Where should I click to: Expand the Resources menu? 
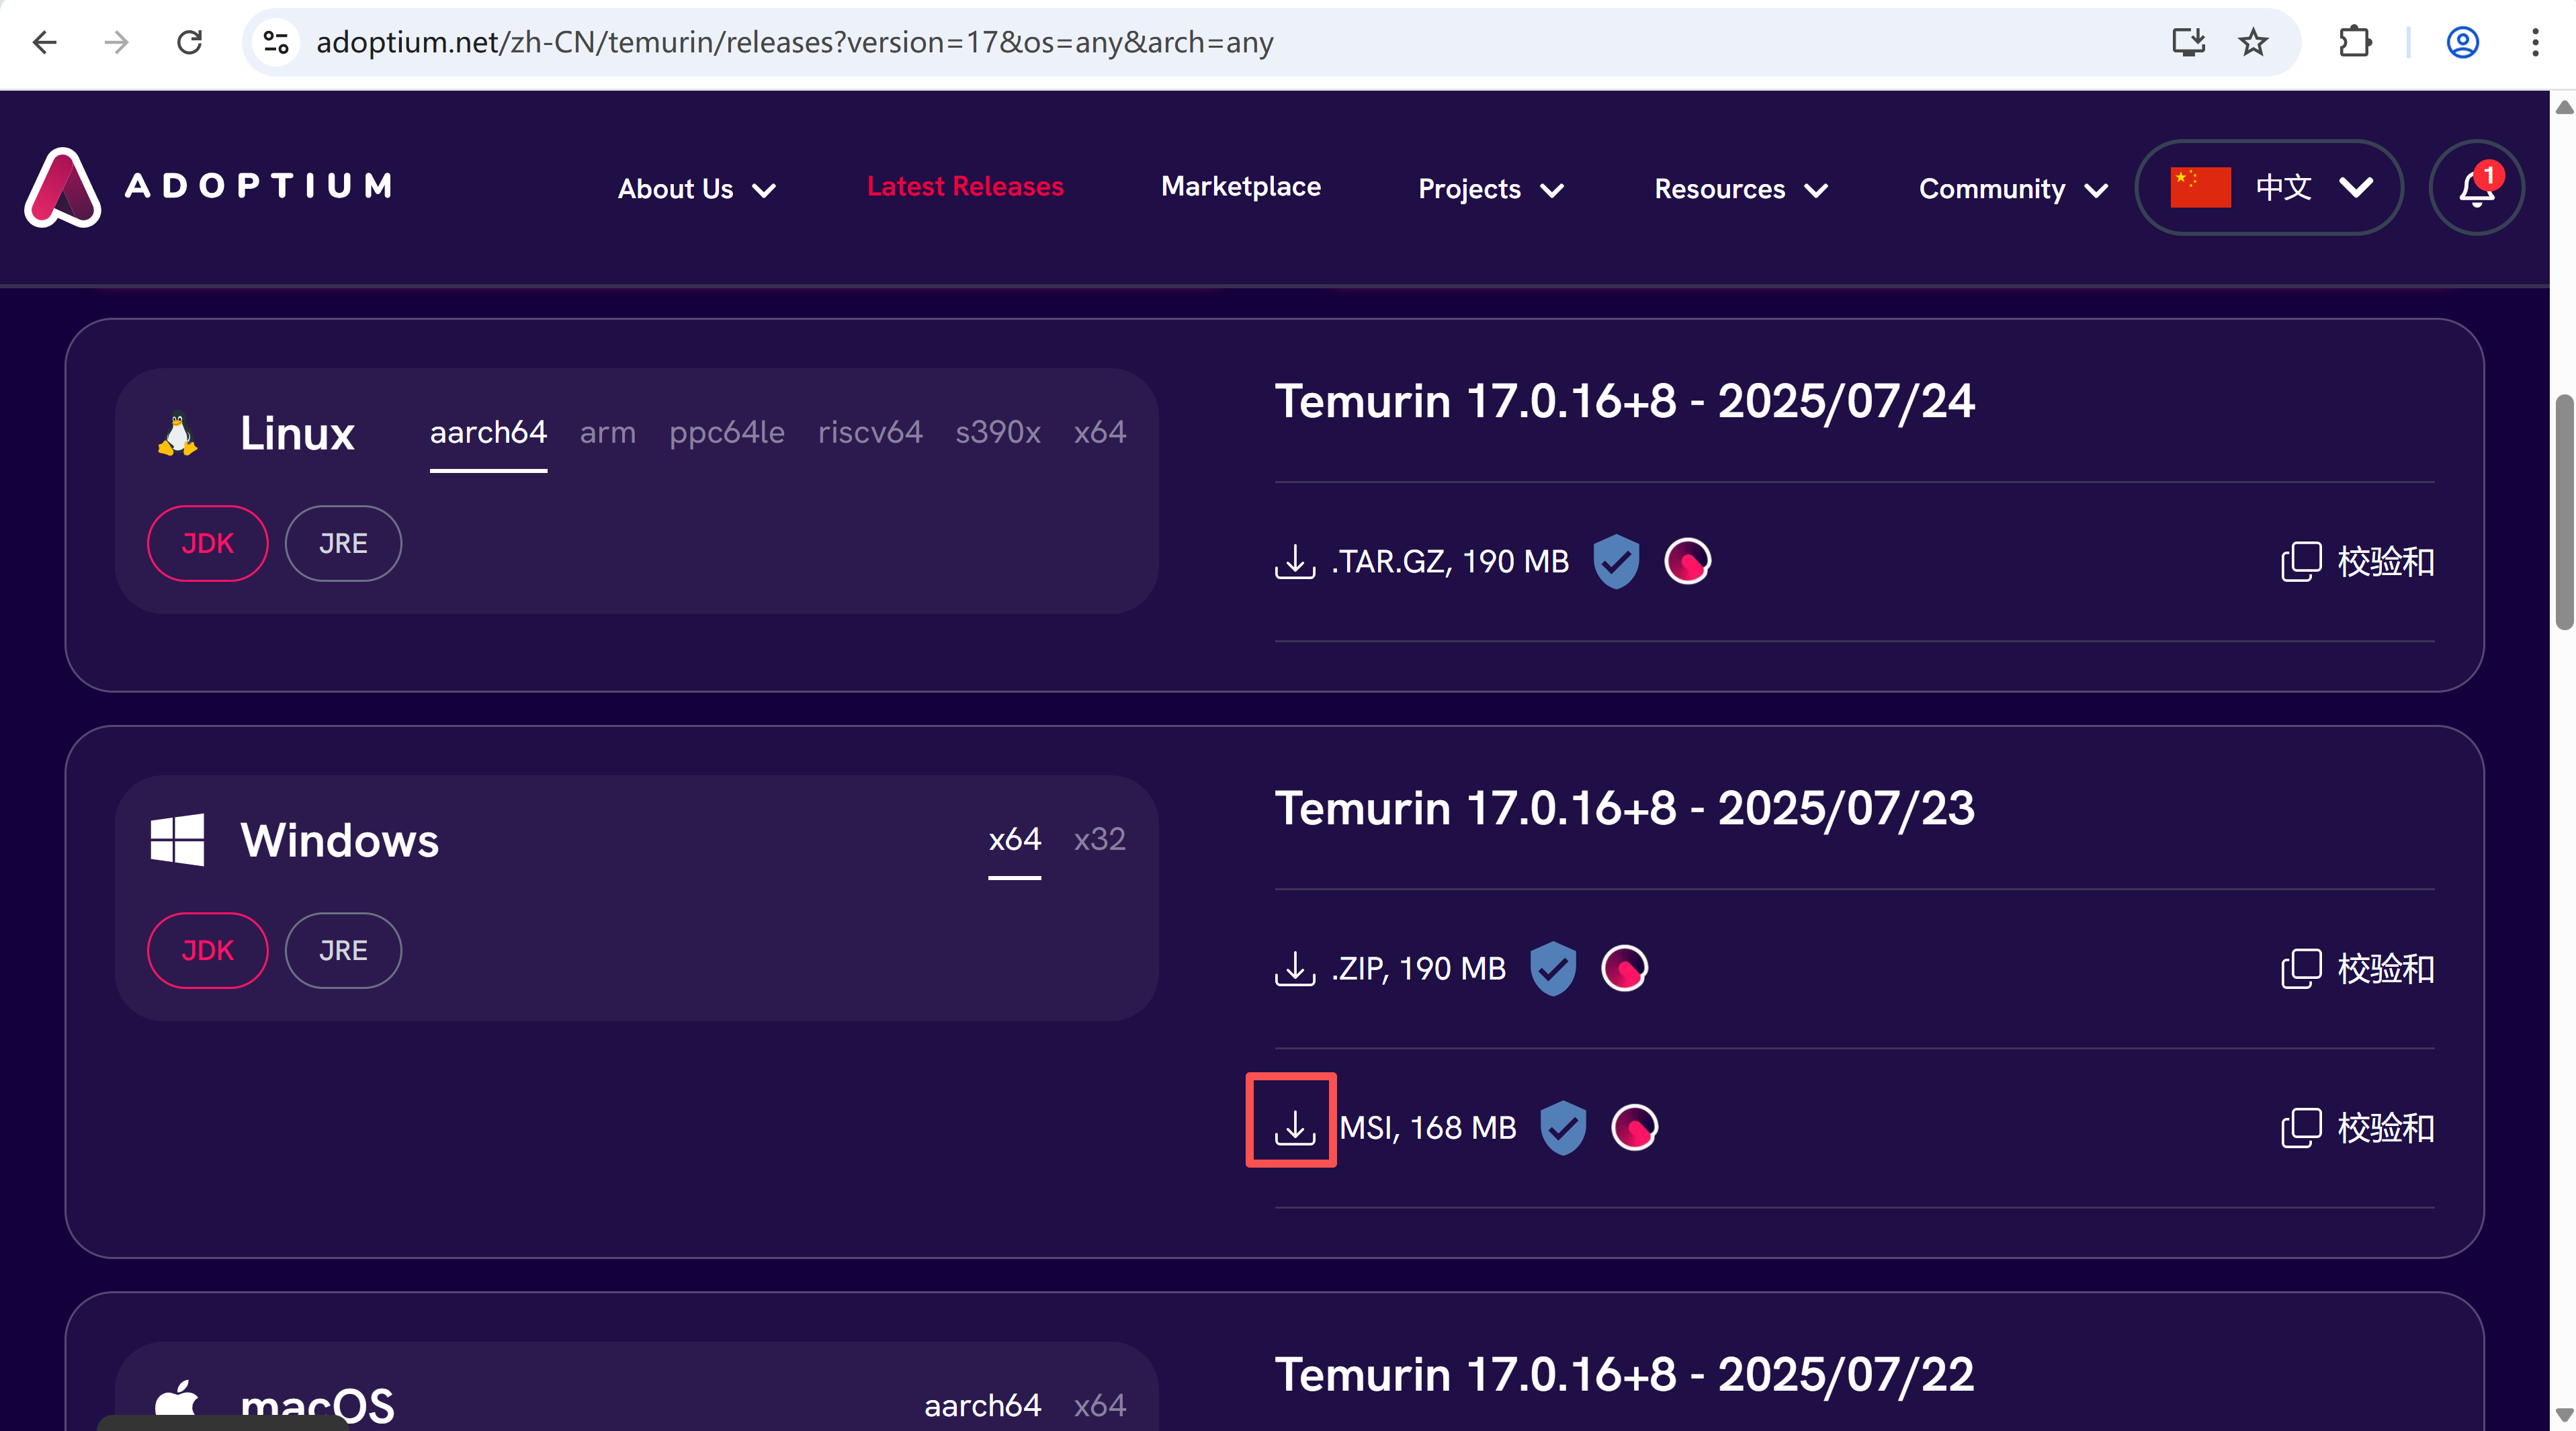(x=1740, y=189)
